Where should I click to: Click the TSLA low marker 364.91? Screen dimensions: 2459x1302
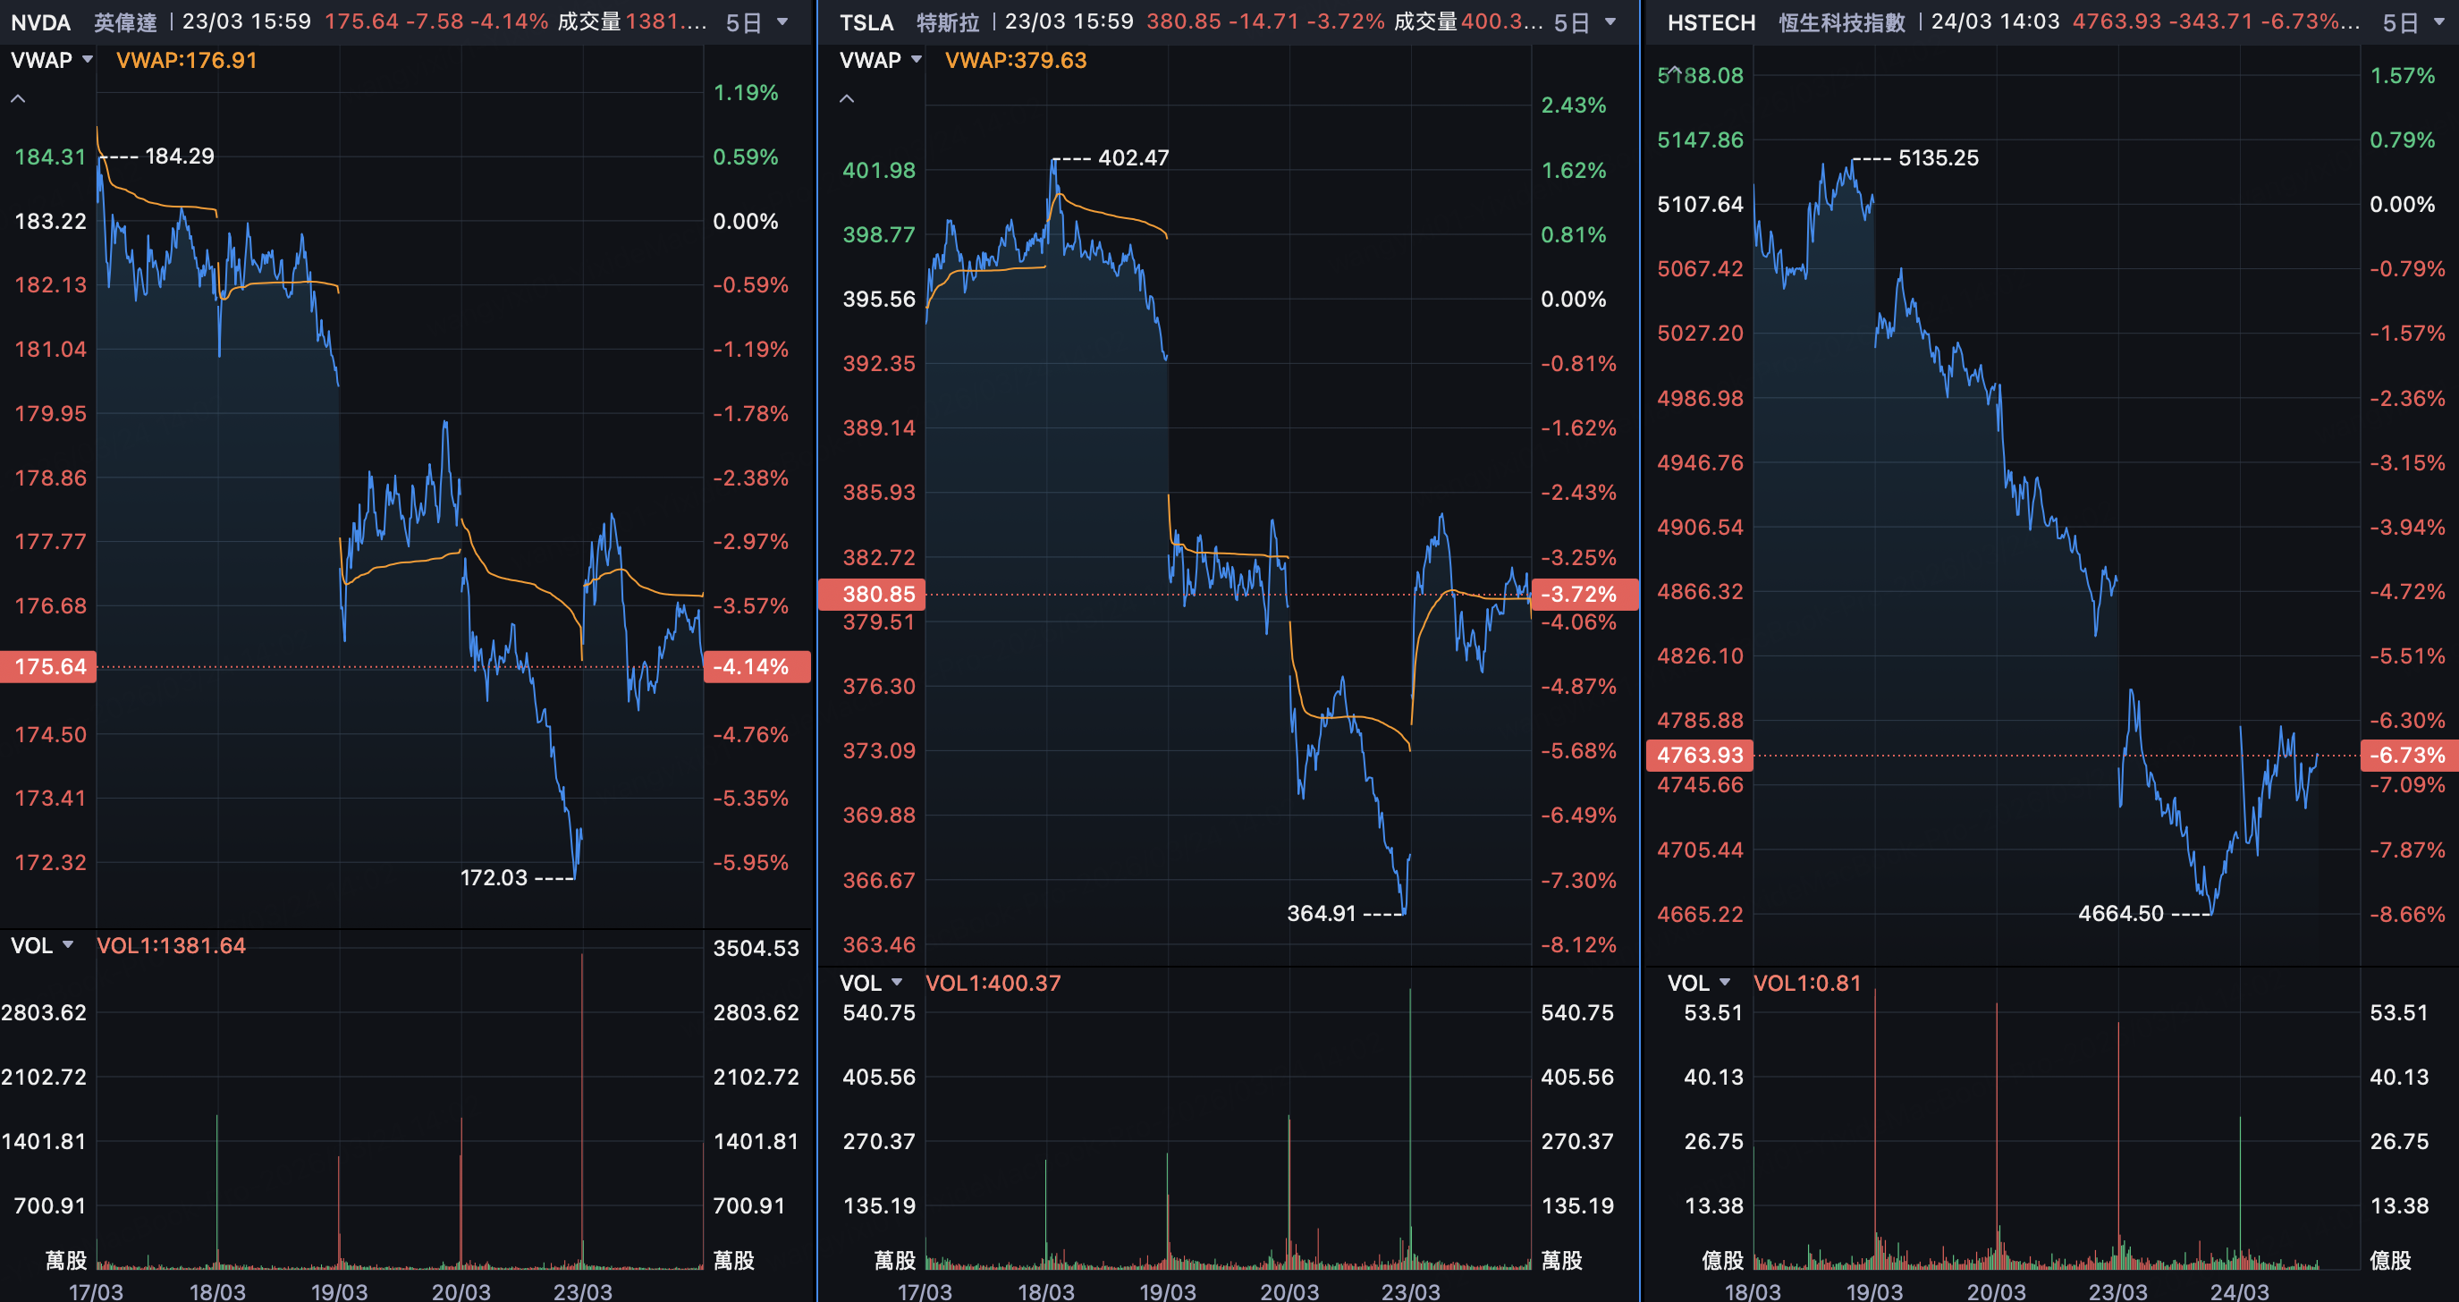tap(1321, 914)
